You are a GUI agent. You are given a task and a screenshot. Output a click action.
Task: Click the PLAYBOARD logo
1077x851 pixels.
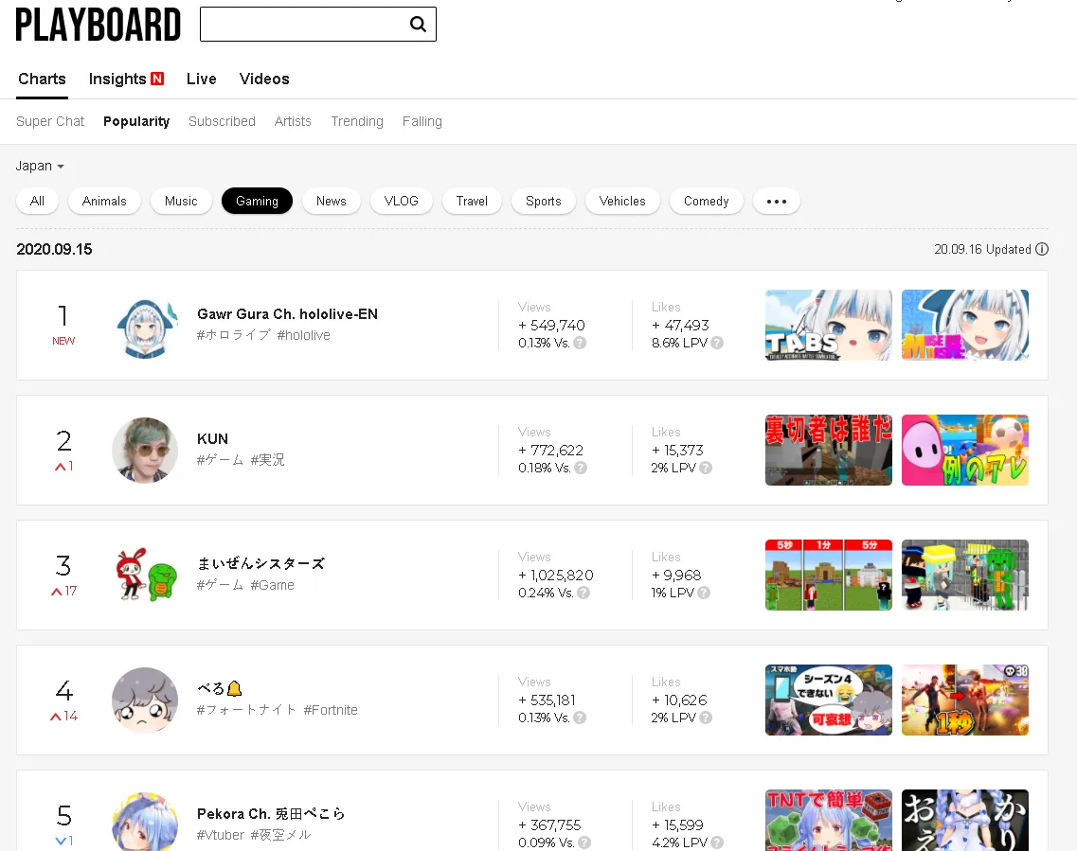[x=99, y=26]
